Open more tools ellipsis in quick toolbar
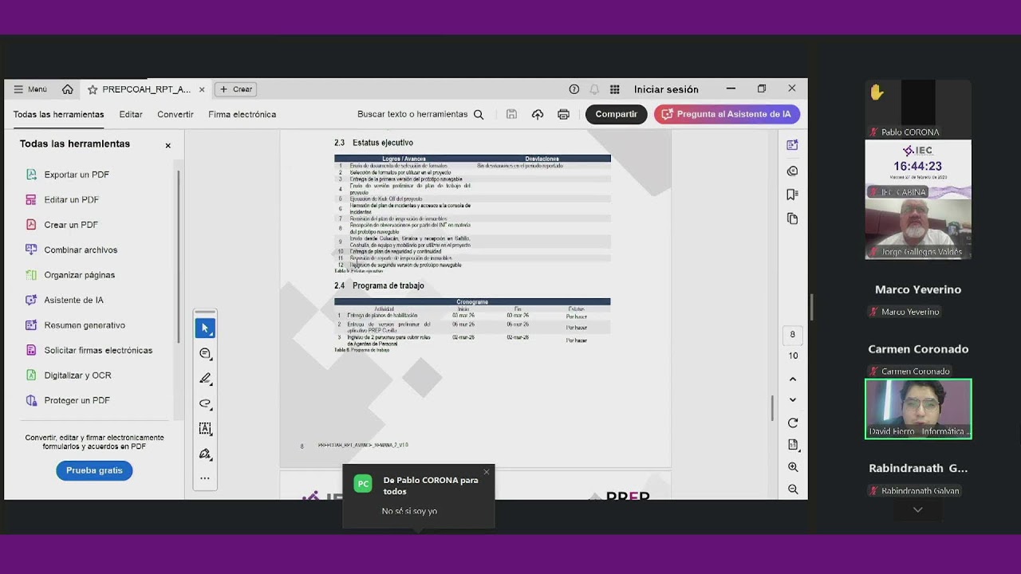Screen dimensions: 1021x574 (205, 478)
